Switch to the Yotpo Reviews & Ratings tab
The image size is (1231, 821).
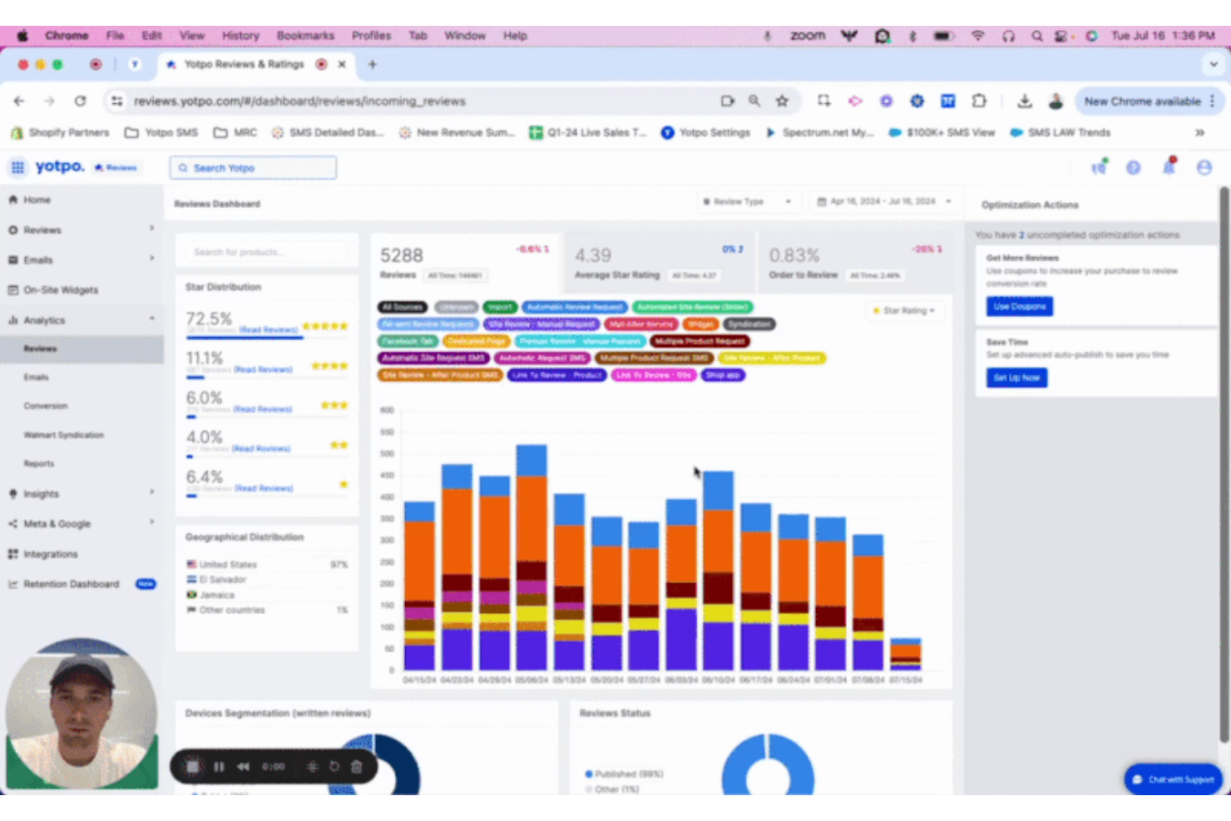tap(244, 64)
